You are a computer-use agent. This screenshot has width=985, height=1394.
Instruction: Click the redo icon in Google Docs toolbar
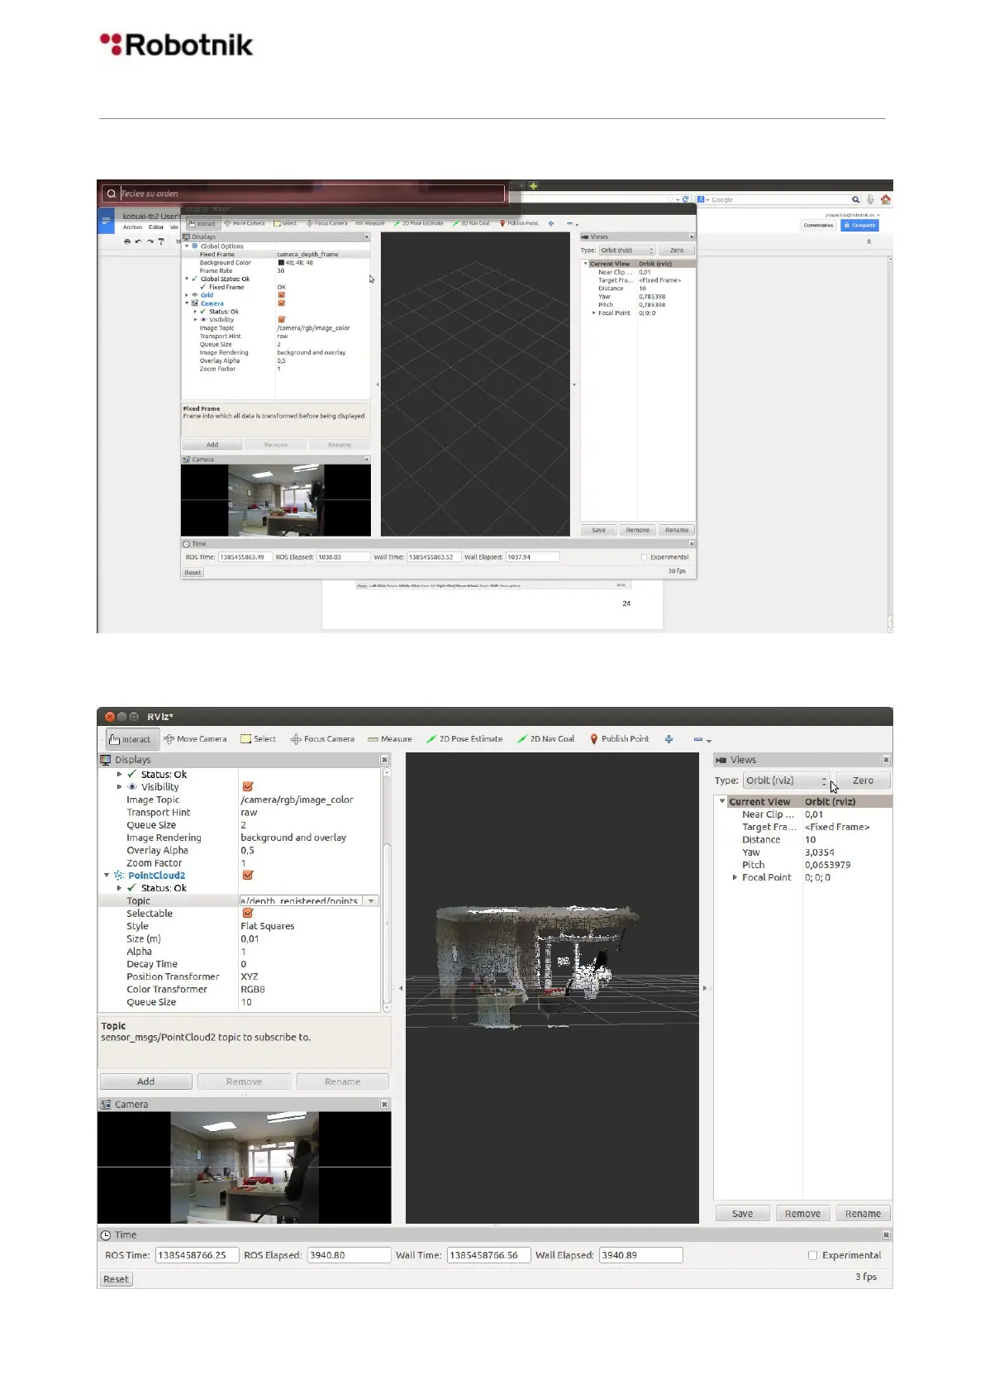pyautogui.click(x=150, y=241)
